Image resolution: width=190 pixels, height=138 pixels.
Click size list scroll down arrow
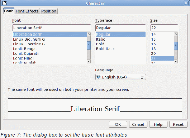[x=176, y=62]
